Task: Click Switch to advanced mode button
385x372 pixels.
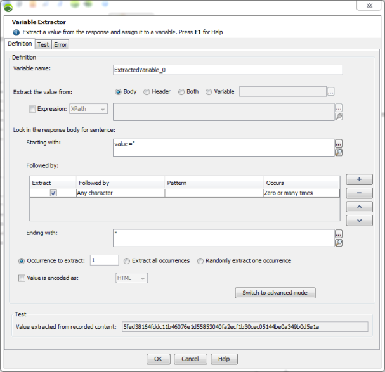Action: 275,293
